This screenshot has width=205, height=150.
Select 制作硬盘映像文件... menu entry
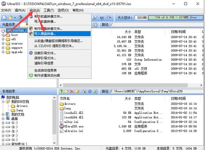(59, 28)
